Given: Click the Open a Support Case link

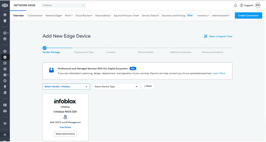Looking at the screenshot, I should 218,36.
